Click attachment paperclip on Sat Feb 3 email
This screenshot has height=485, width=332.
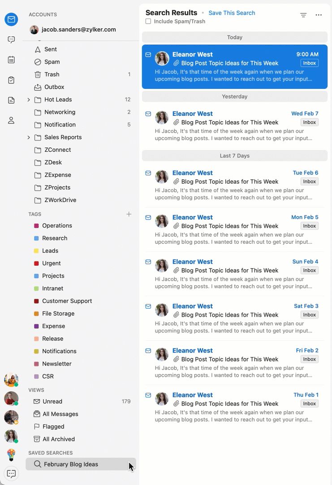coord(176,315)
